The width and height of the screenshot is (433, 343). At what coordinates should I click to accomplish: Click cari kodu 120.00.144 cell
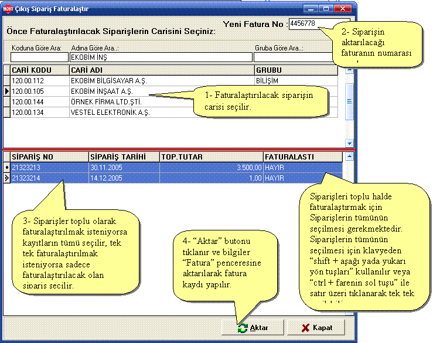coord(39,101)
